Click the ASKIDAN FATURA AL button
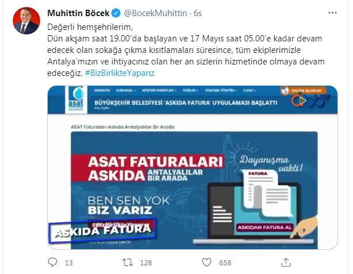 (x=264, y=227)
